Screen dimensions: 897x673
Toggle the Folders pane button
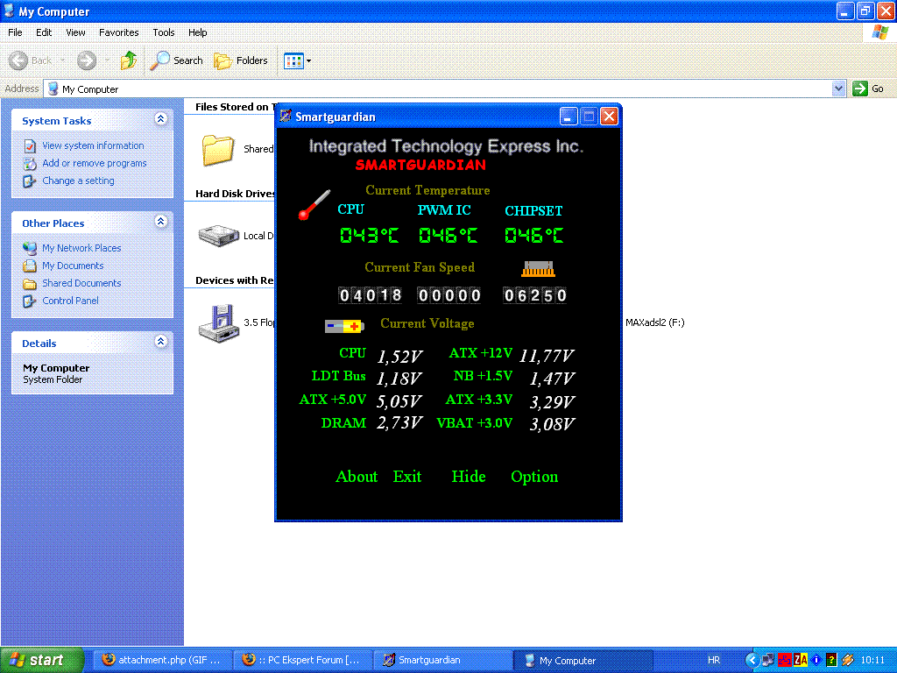pos(242,60)
